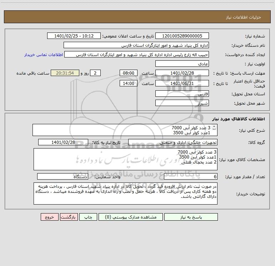Click the توضیحات خریدار text area

pyautogui.click(x=125, y=194)
